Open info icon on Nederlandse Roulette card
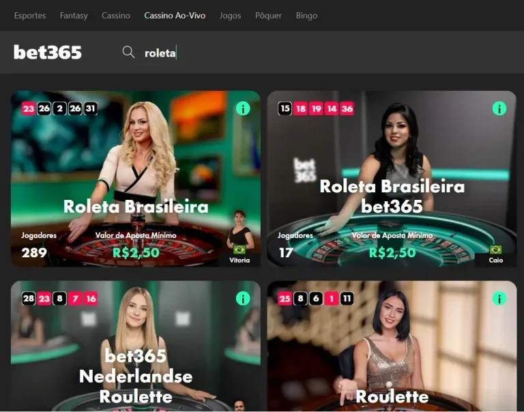This screenshot has height=412, width=524. (243, 298)
